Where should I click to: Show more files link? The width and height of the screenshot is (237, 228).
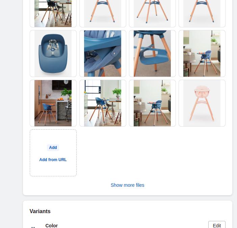127,185
